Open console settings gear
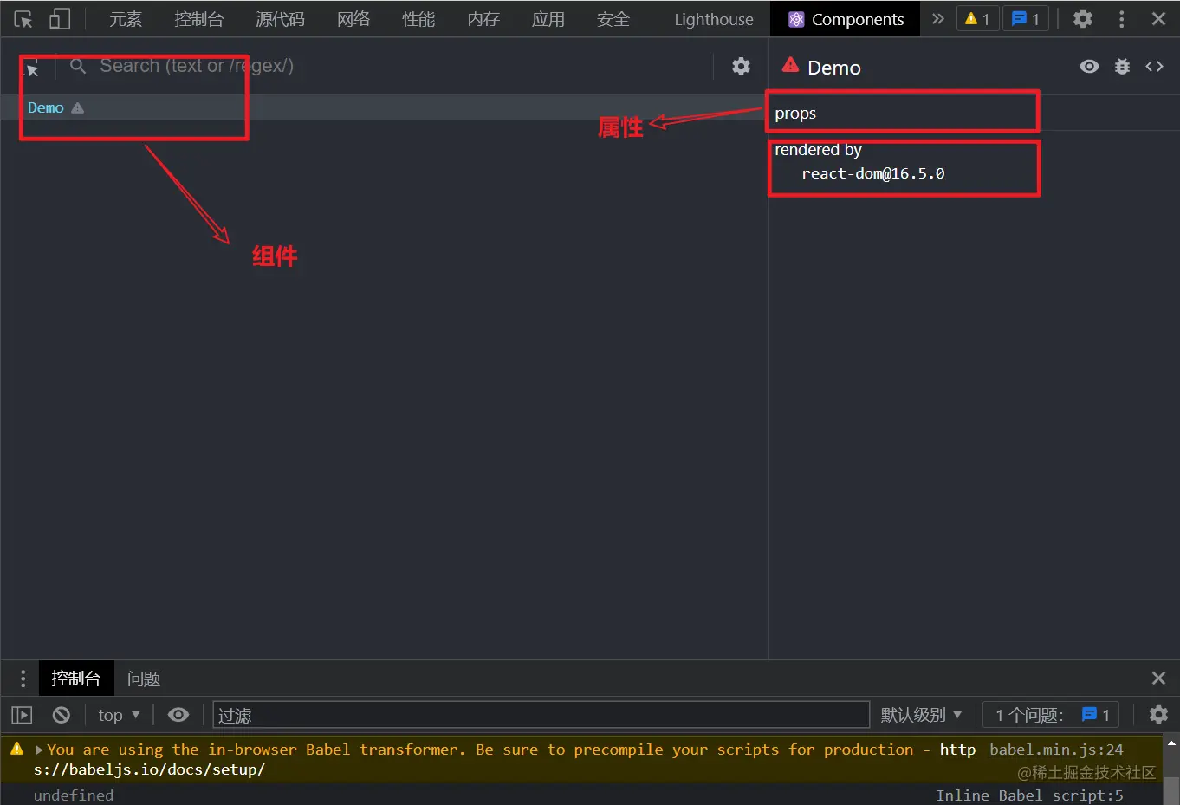1180x805 pixels. (x=1158, y=715)
